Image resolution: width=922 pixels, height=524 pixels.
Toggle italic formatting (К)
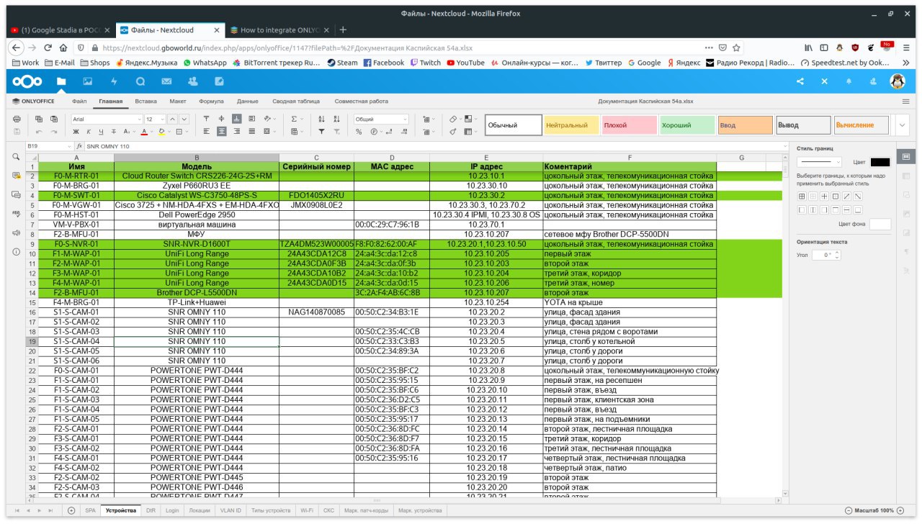point(89,132)
